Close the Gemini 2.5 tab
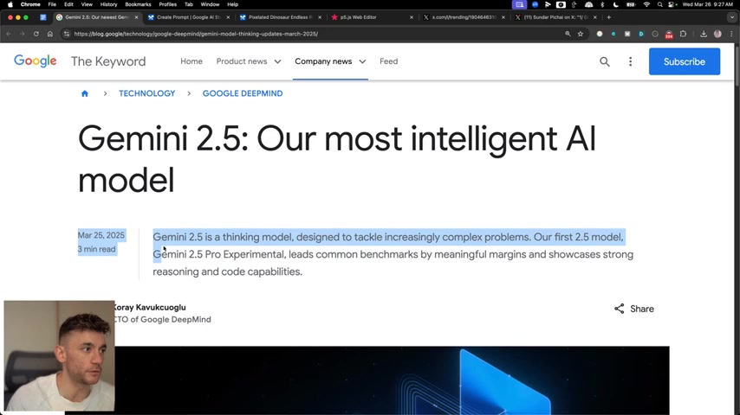740x415 pixels. (x=136, y=17)
